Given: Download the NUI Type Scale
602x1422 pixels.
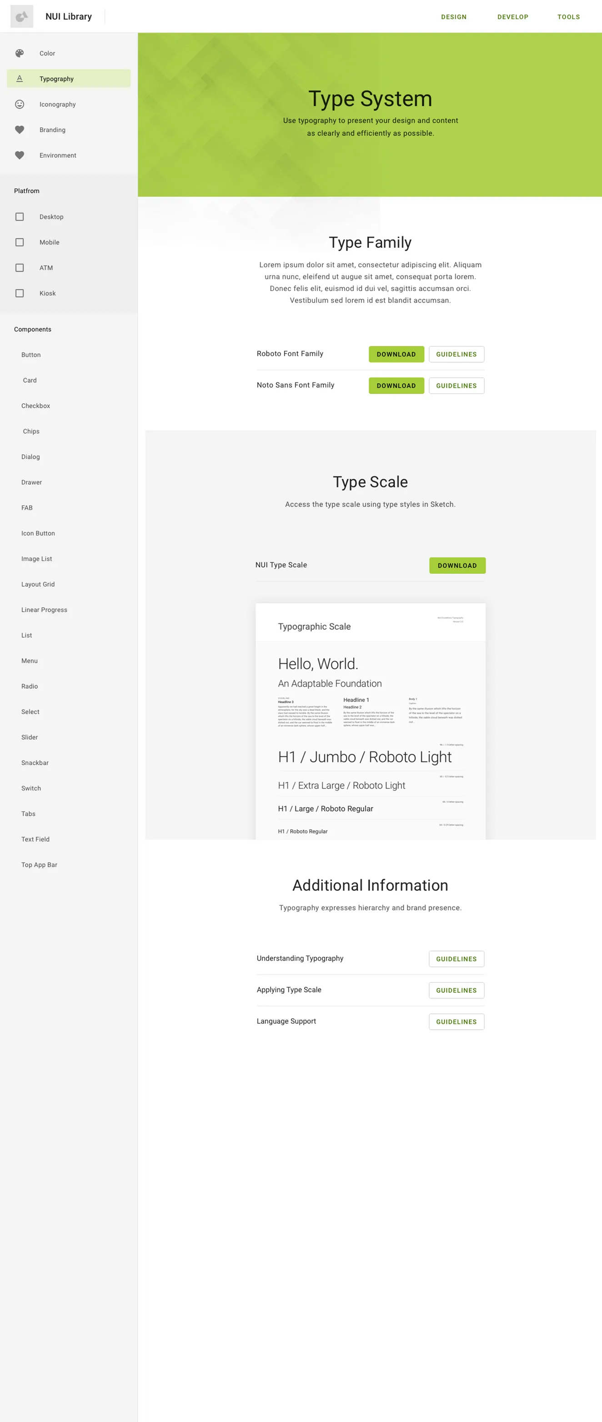Looking at the screenshot, I should 457,566.
